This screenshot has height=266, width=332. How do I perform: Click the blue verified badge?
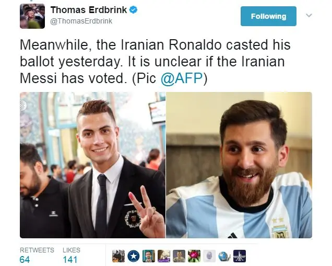pyautogui.click(x=134, y=10)
